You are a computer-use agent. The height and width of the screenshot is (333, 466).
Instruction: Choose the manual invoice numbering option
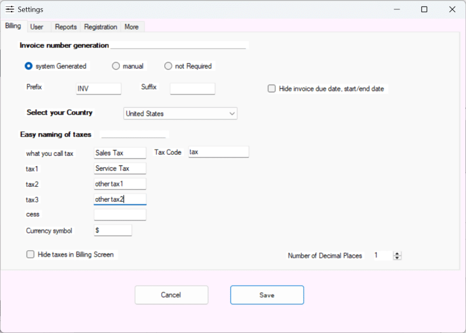click(116, 66)
